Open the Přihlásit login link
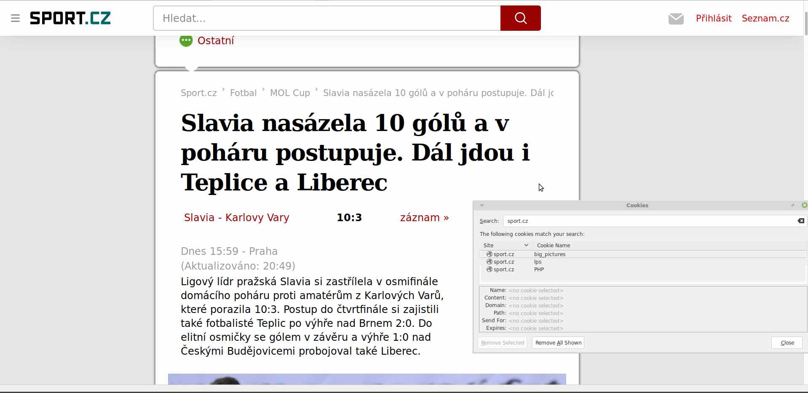 [713, 19]
